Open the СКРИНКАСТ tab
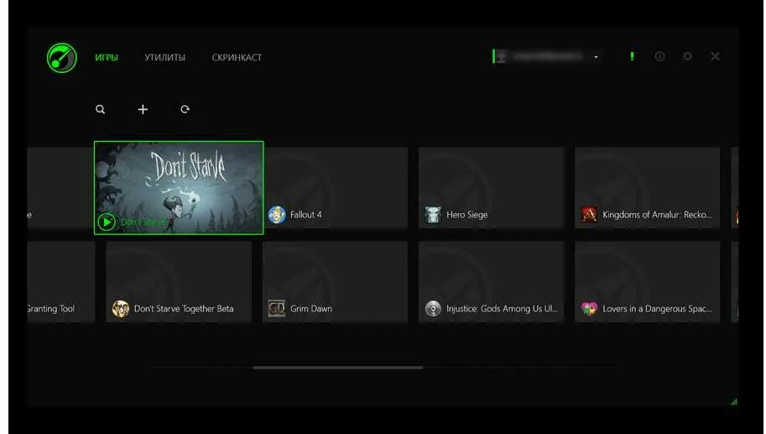Viewport: 766px width, 434px height. (237, 57)
